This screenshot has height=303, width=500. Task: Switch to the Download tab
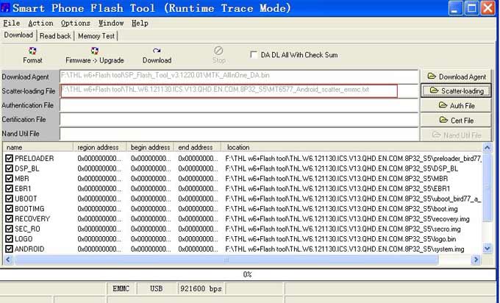tap(18, 35)
